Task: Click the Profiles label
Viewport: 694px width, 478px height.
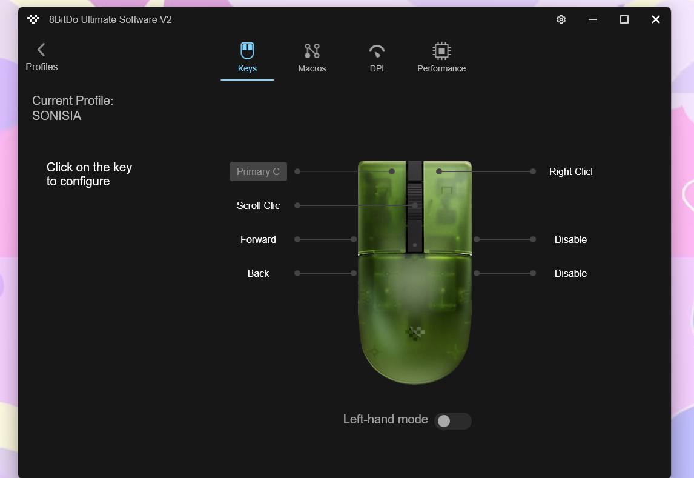Action: click(x=42, y=67)
